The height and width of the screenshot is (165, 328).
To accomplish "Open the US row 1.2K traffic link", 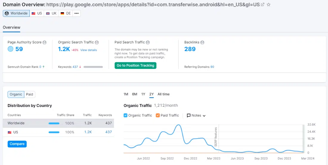I will tap(88, 132).
